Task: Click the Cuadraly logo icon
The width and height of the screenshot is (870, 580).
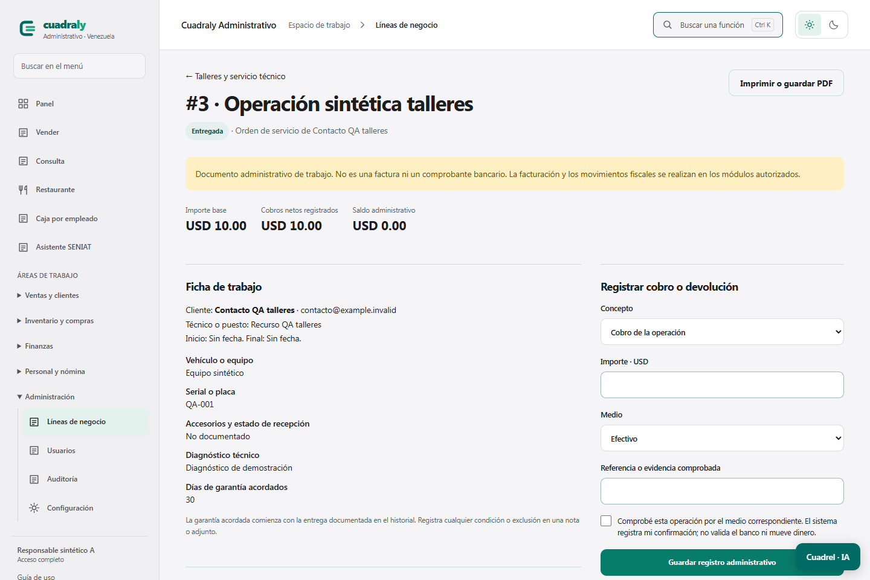Action: click(x=27, y=28)
